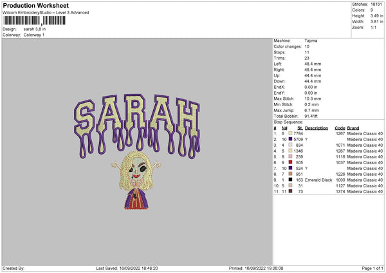Click the SARAH dripping text design
Image resolution: width=386 pixels, height=273 pixels.
tap(137, 126)
